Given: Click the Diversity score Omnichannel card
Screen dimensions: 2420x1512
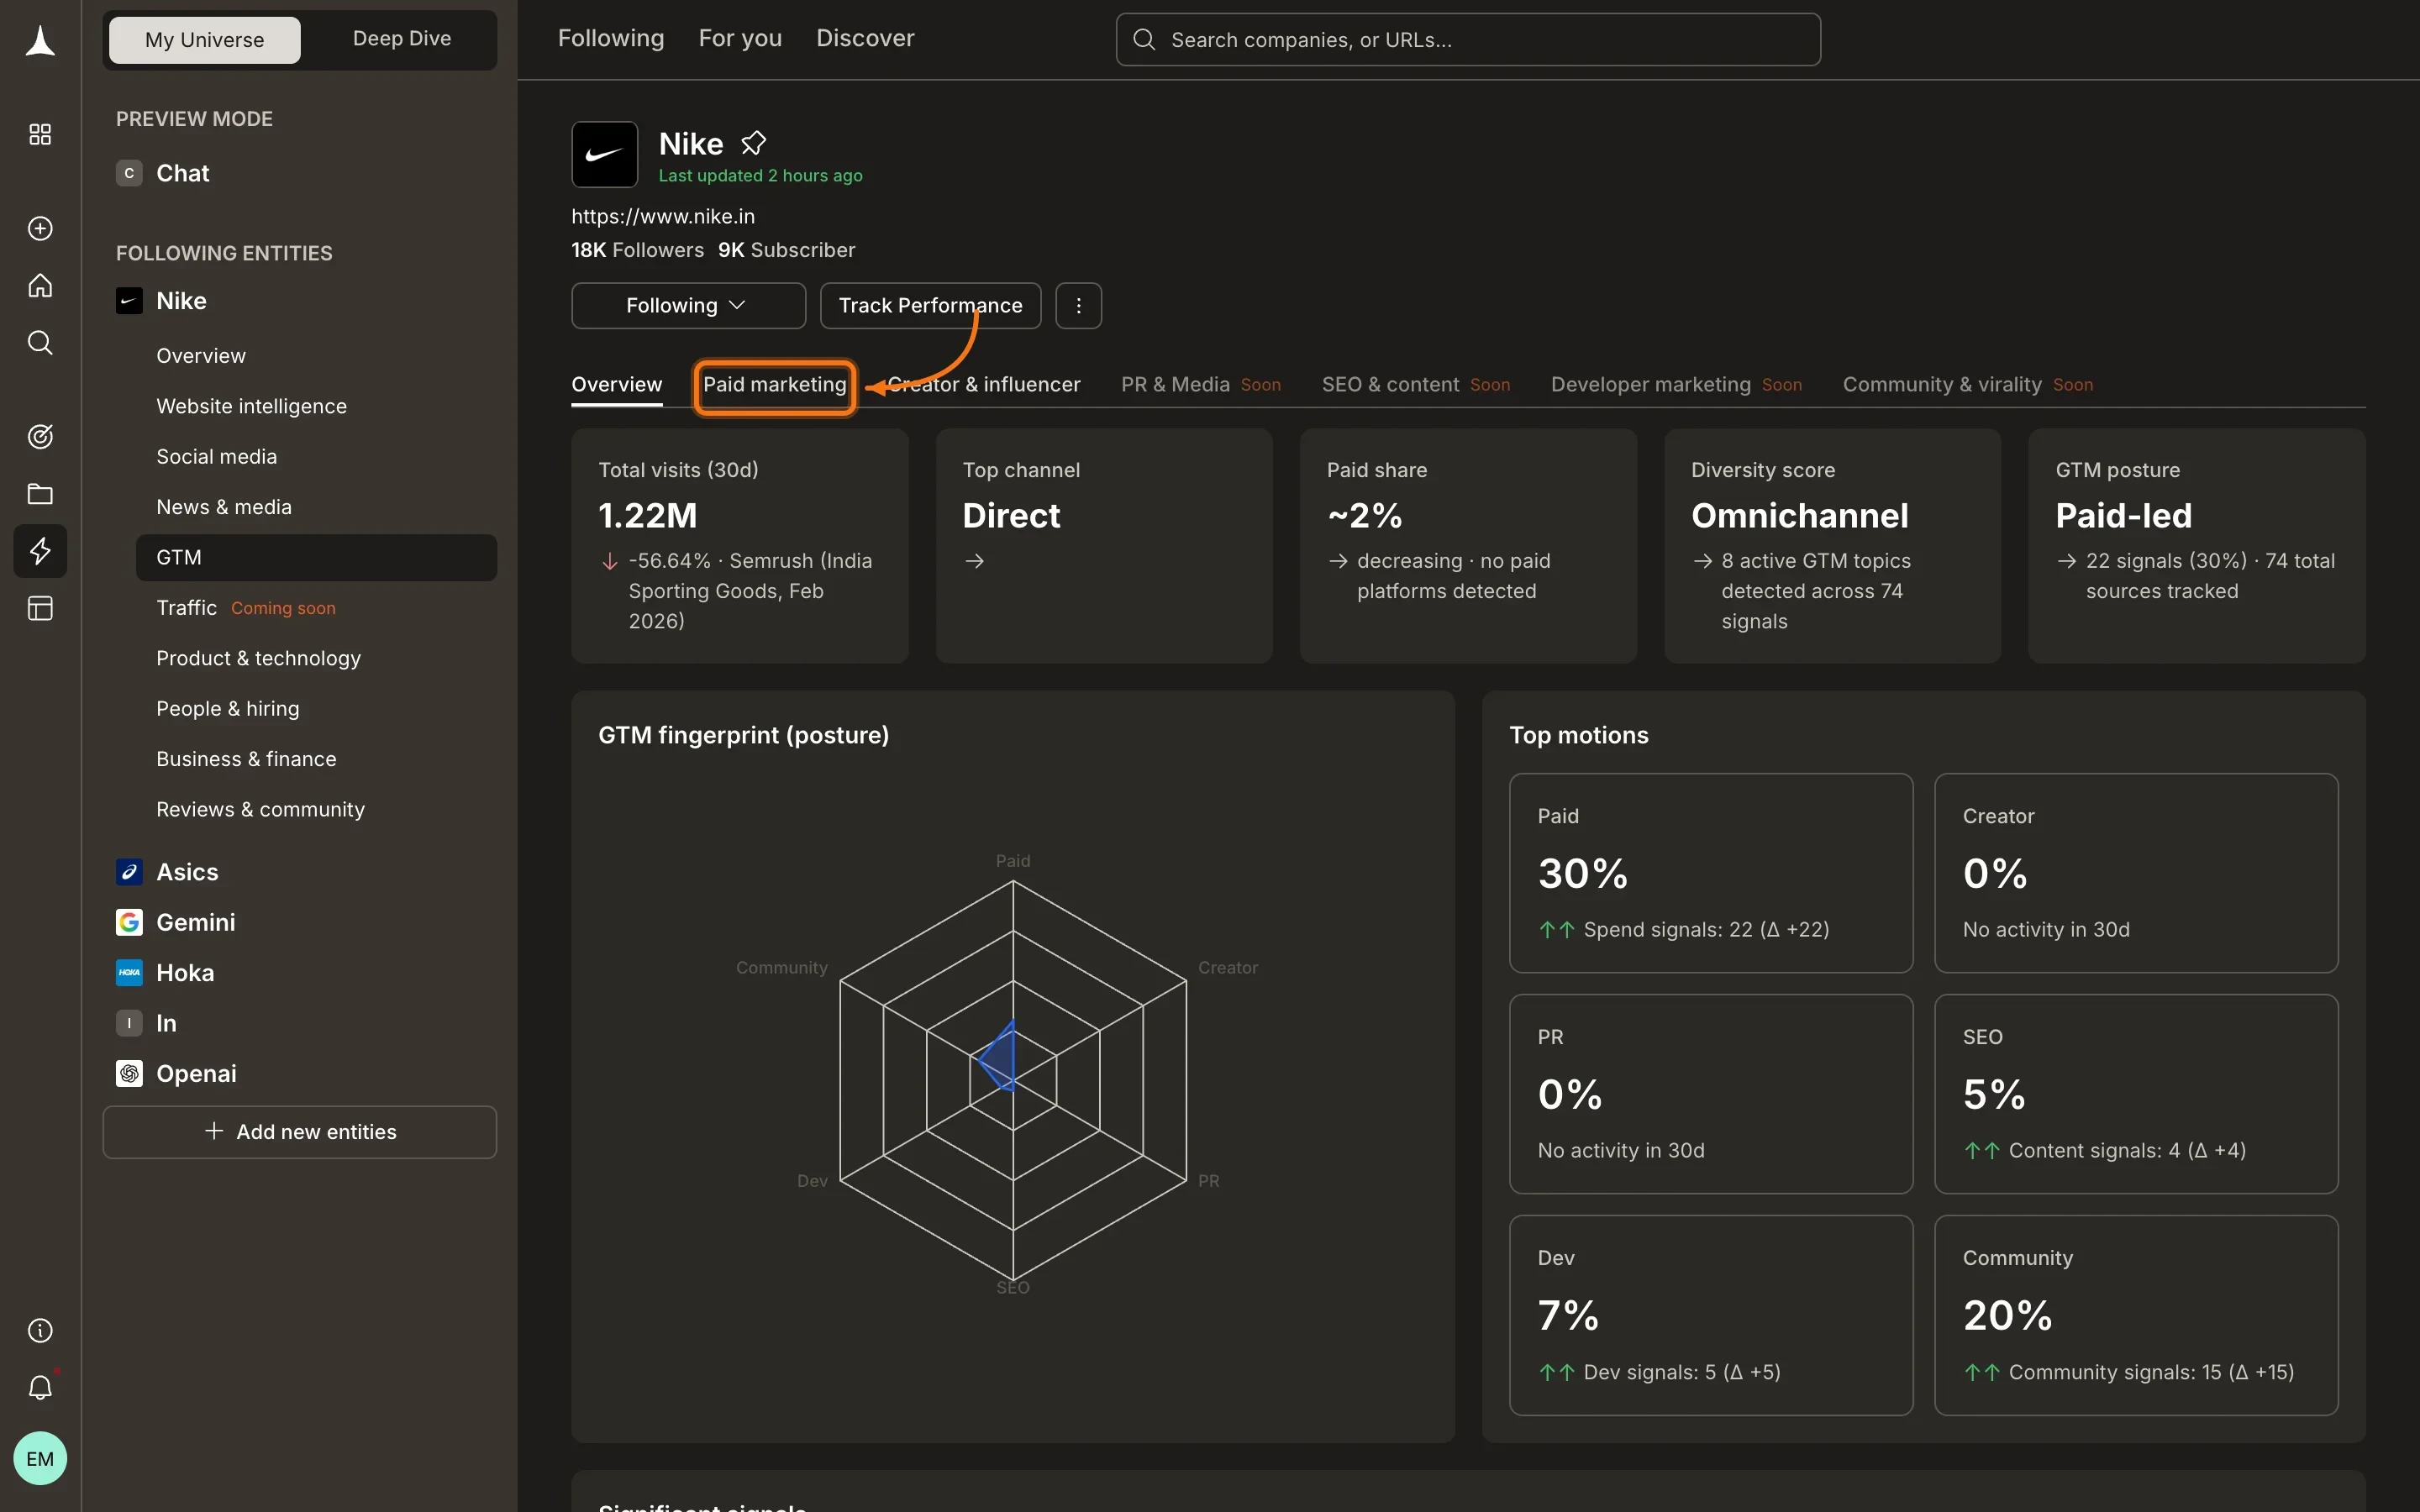Looking at the screenshot, I should click(1833, 546).
